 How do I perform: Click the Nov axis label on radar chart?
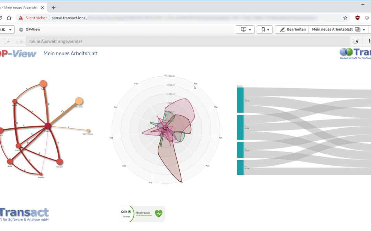pyautogui.click(x=115, y=107)
